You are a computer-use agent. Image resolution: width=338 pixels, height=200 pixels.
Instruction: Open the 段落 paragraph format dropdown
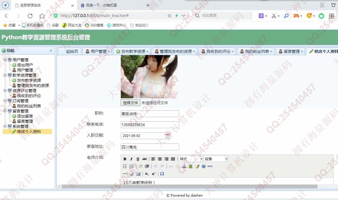[216, 159]
